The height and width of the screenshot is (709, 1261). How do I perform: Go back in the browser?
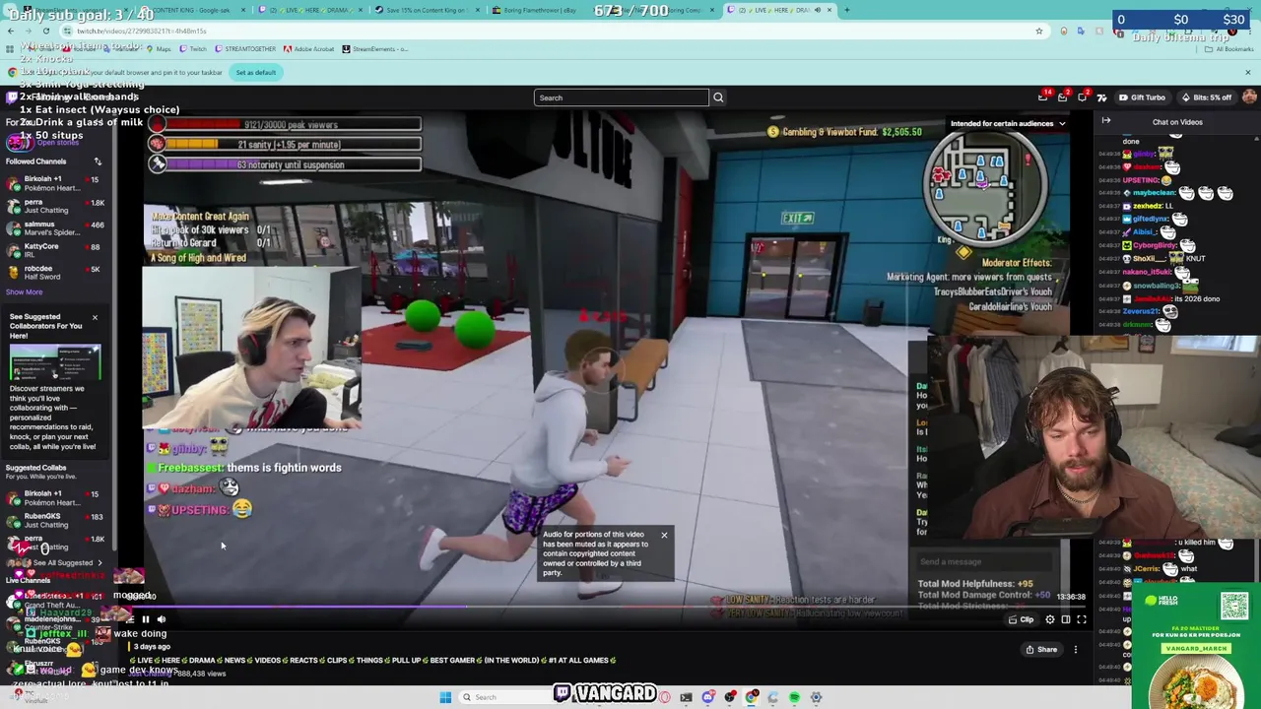tap(10, 32)
